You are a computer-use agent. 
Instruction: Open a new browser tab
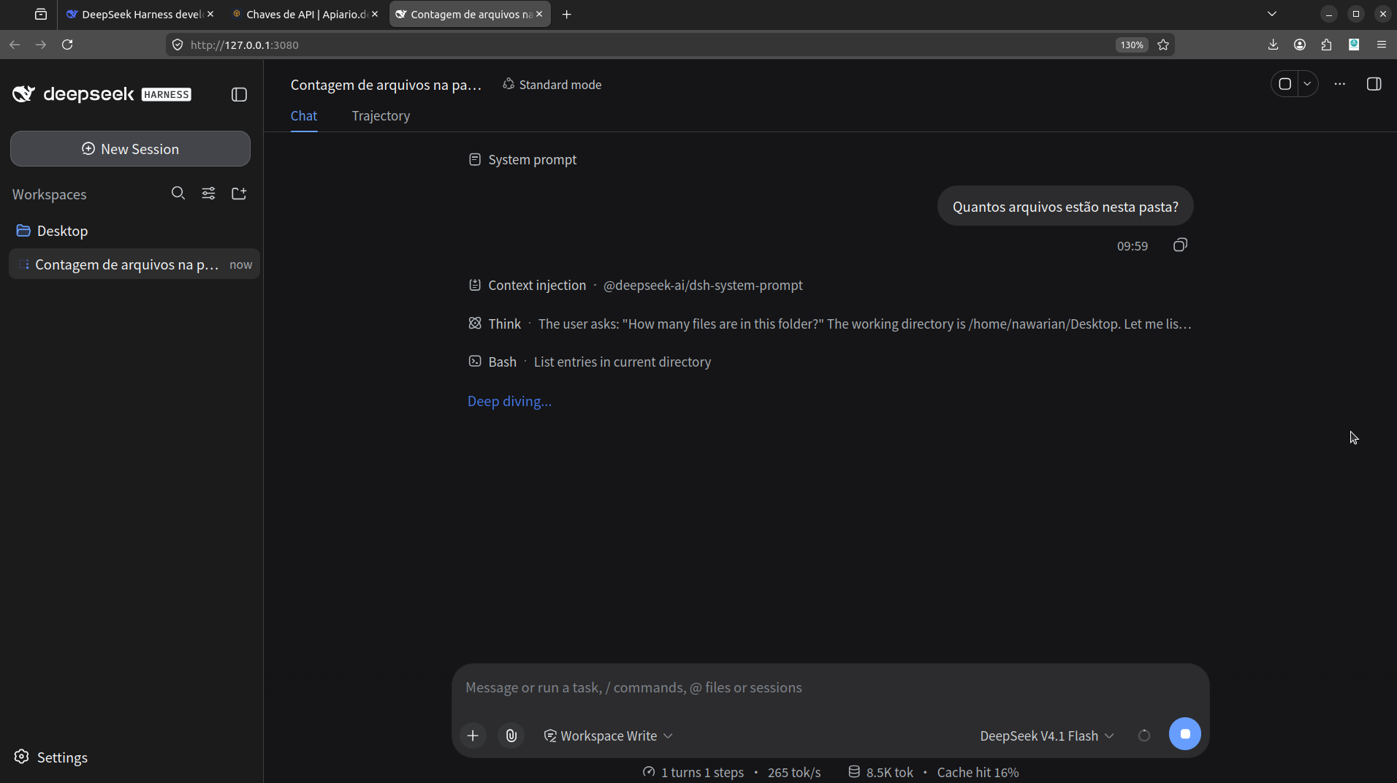[566, 15]
